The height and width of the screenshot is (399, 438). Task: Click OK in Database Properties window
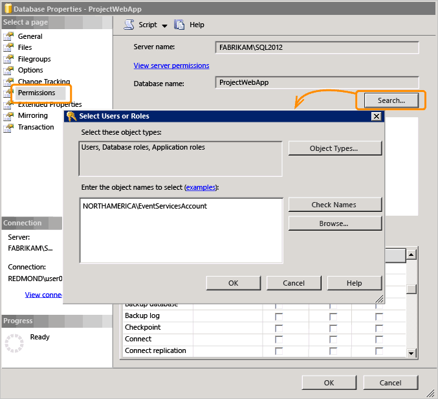pyautogui.click(x=329, y=383)
